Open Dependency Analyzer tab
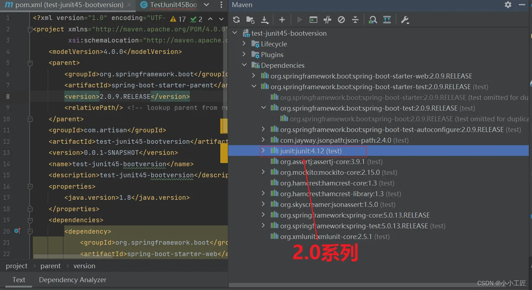The height and width of the screenshot is (290, 532). [x=73, y=280]
